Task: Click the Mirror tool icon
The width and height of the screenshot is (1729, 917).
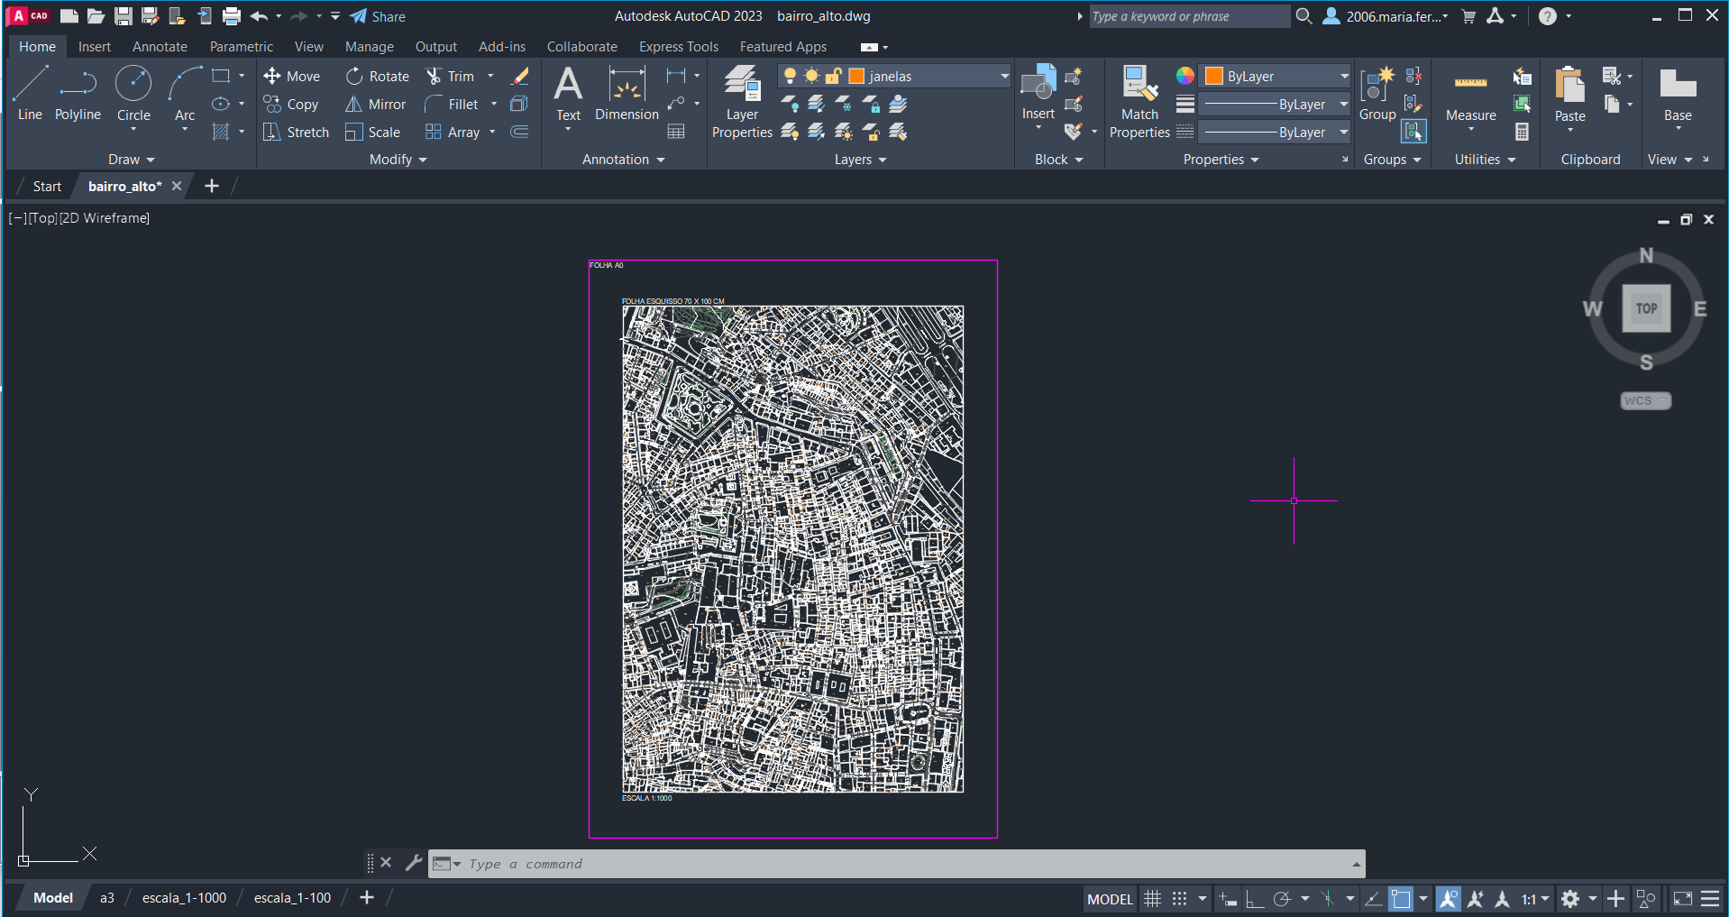Action: 354,105
